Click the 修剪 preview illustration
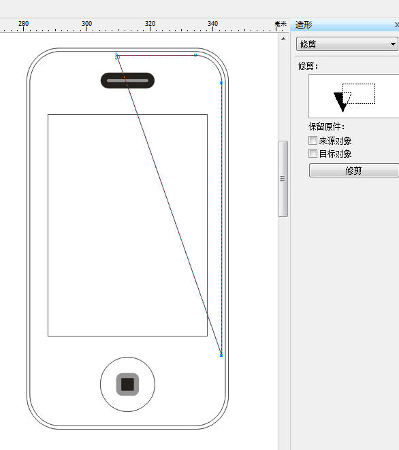Image resolution: width=399 pixels, height=450 pixels. (x=353, y=96)
